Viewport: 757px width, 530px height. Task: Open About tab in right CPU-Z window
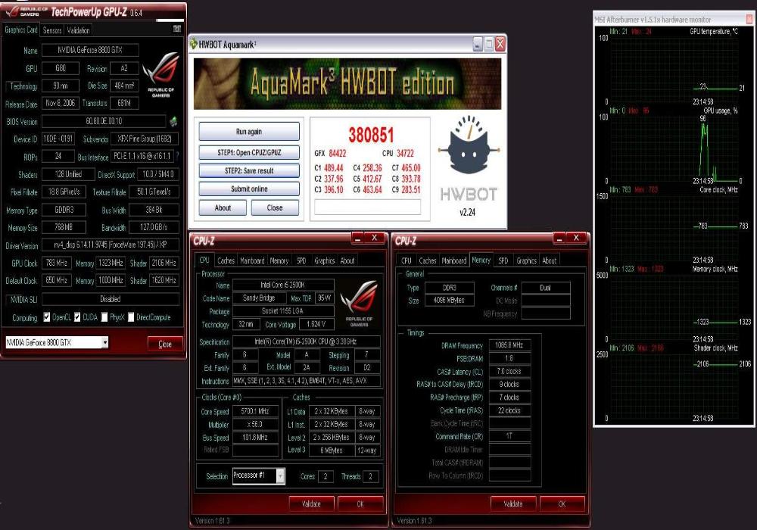click(550, 260)
